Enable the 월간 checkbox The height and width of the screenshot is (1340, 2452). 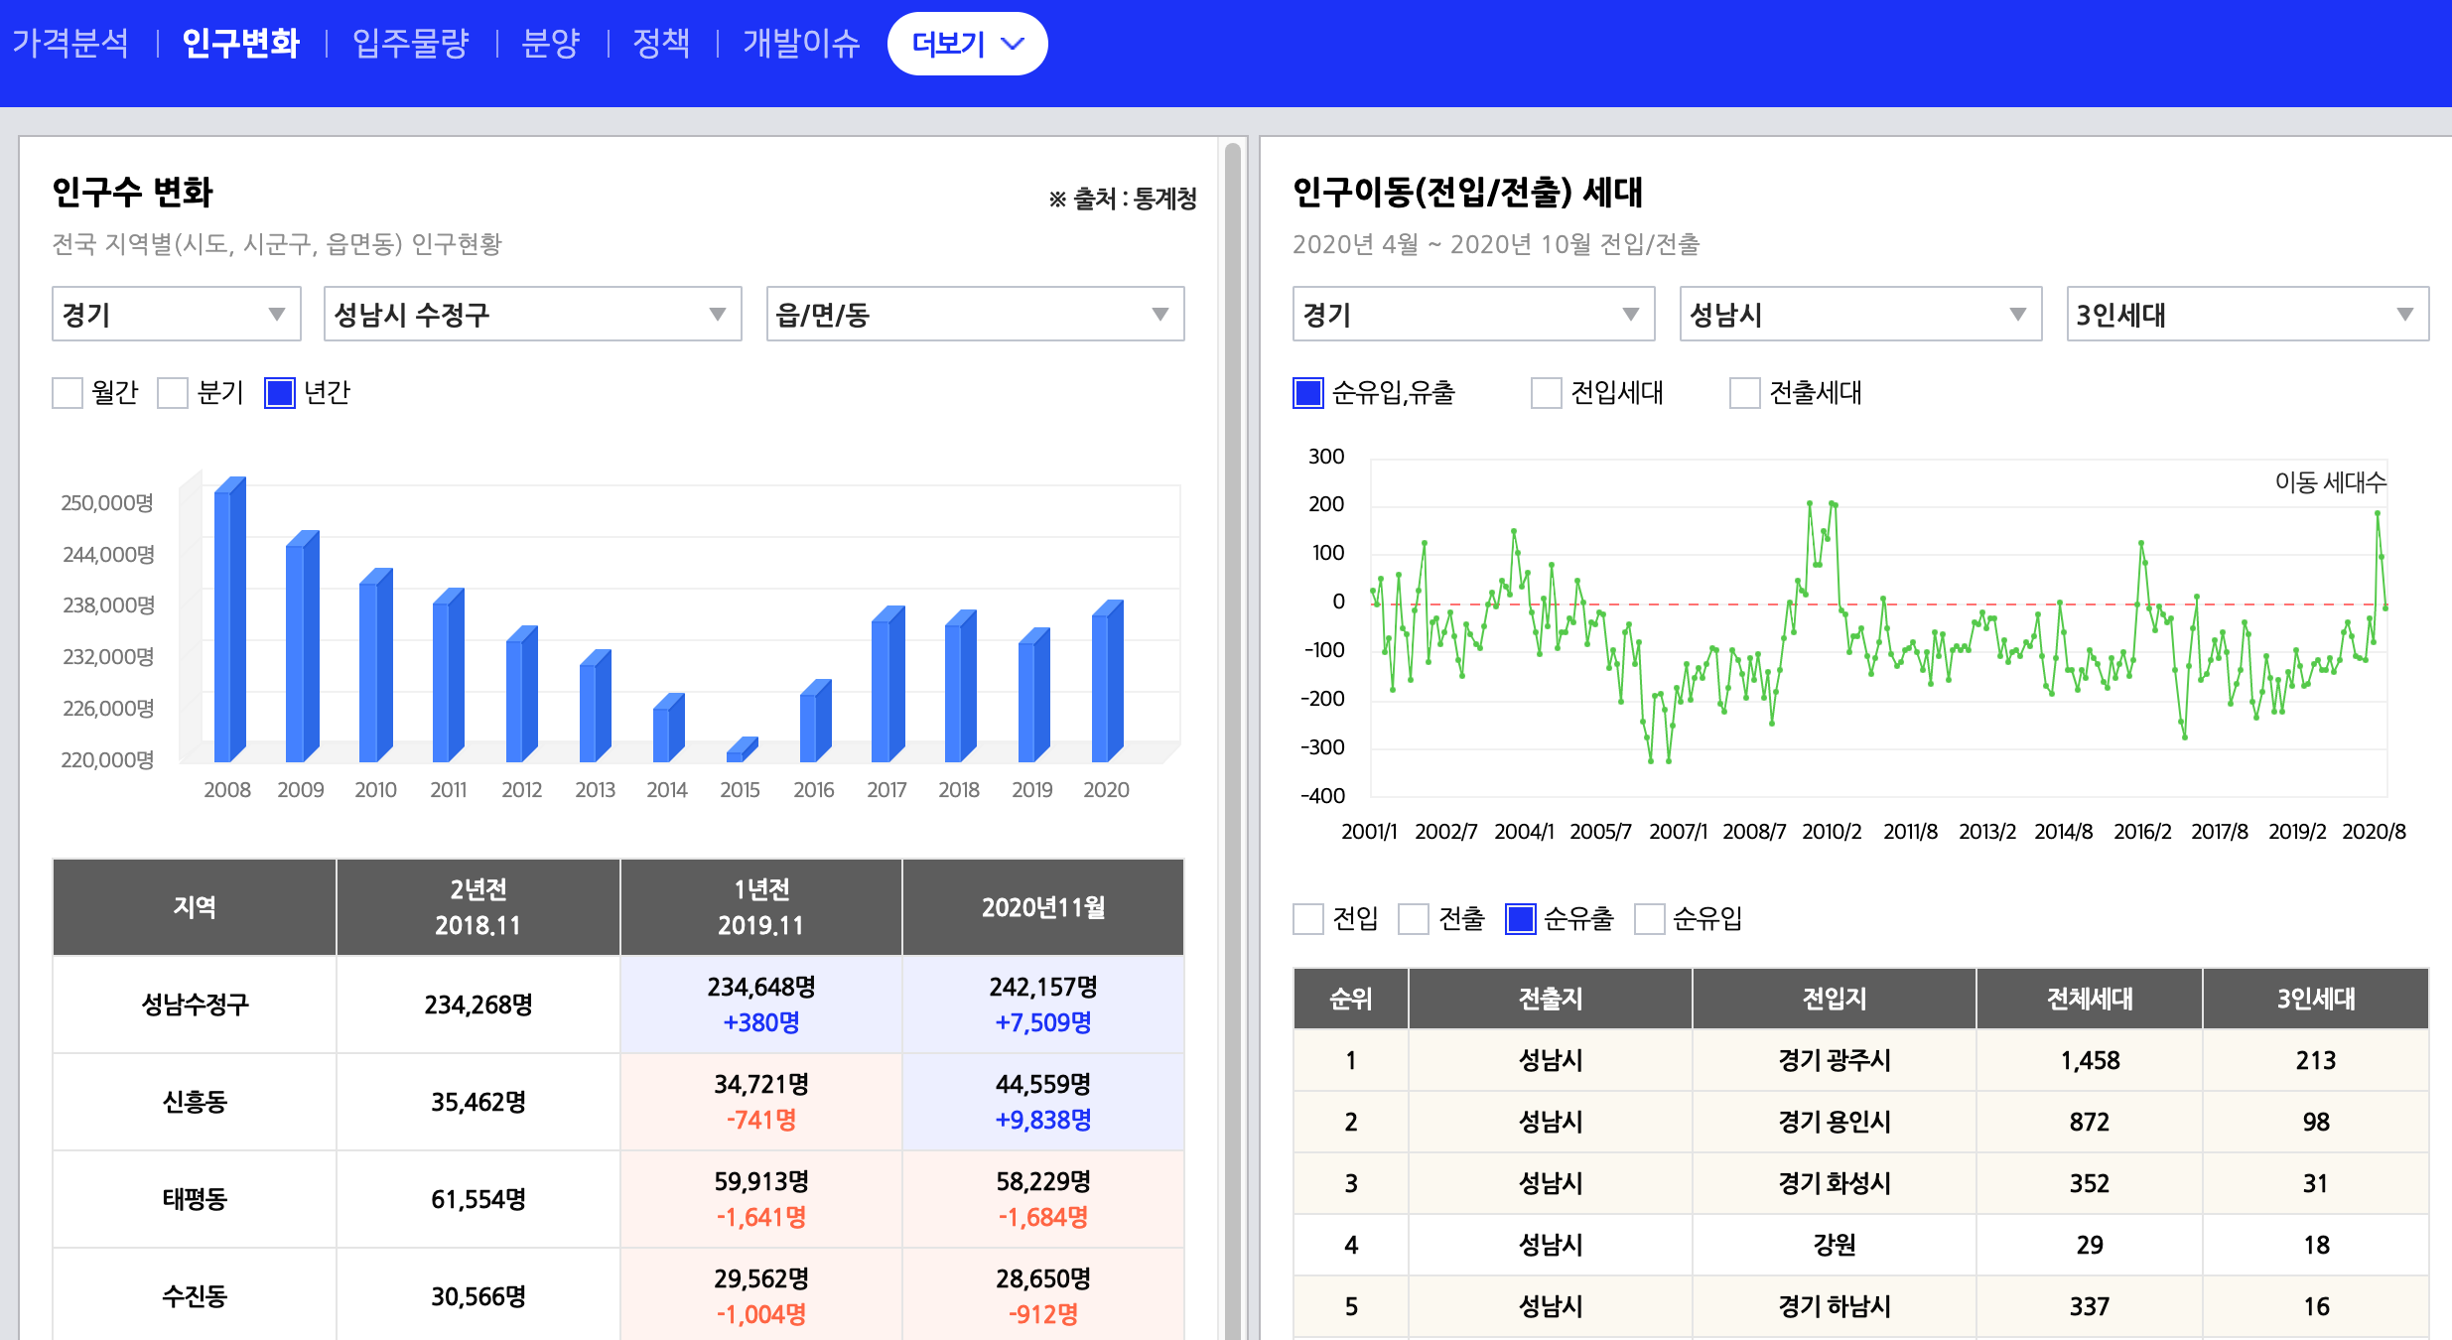tap(68, 393)
